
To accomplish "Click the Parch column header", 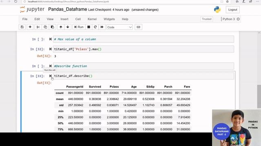I will point(168,86).
